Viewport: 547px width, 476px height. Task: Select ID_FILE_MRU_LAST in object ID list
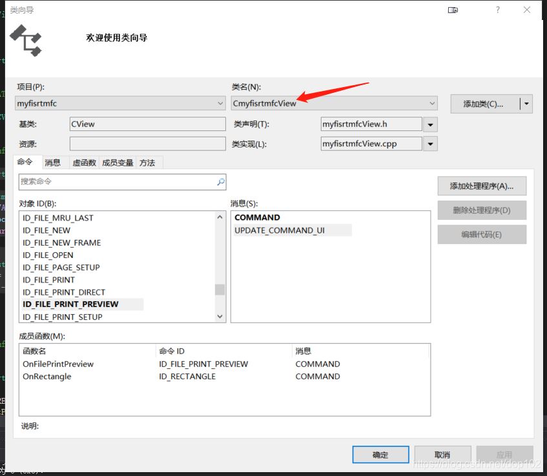point(58,218)
